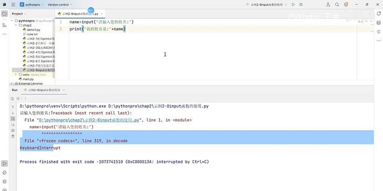Toggle soft-wrap in the Run console

coord(13,119)
